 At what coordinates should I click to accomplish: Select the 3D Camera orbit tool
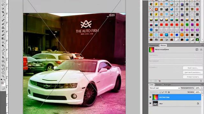pos(3,69)
